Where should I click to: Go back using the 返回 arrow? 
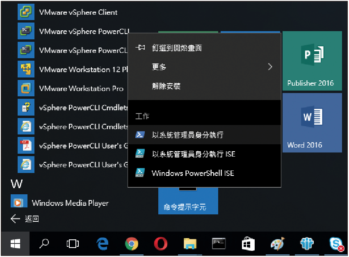click(25, 219)
